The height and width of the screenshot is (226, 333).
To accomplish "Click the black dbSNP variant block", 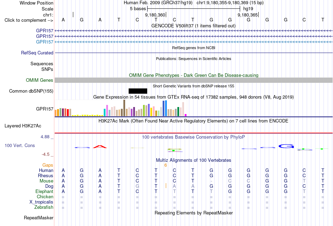I will pos(138,91).
